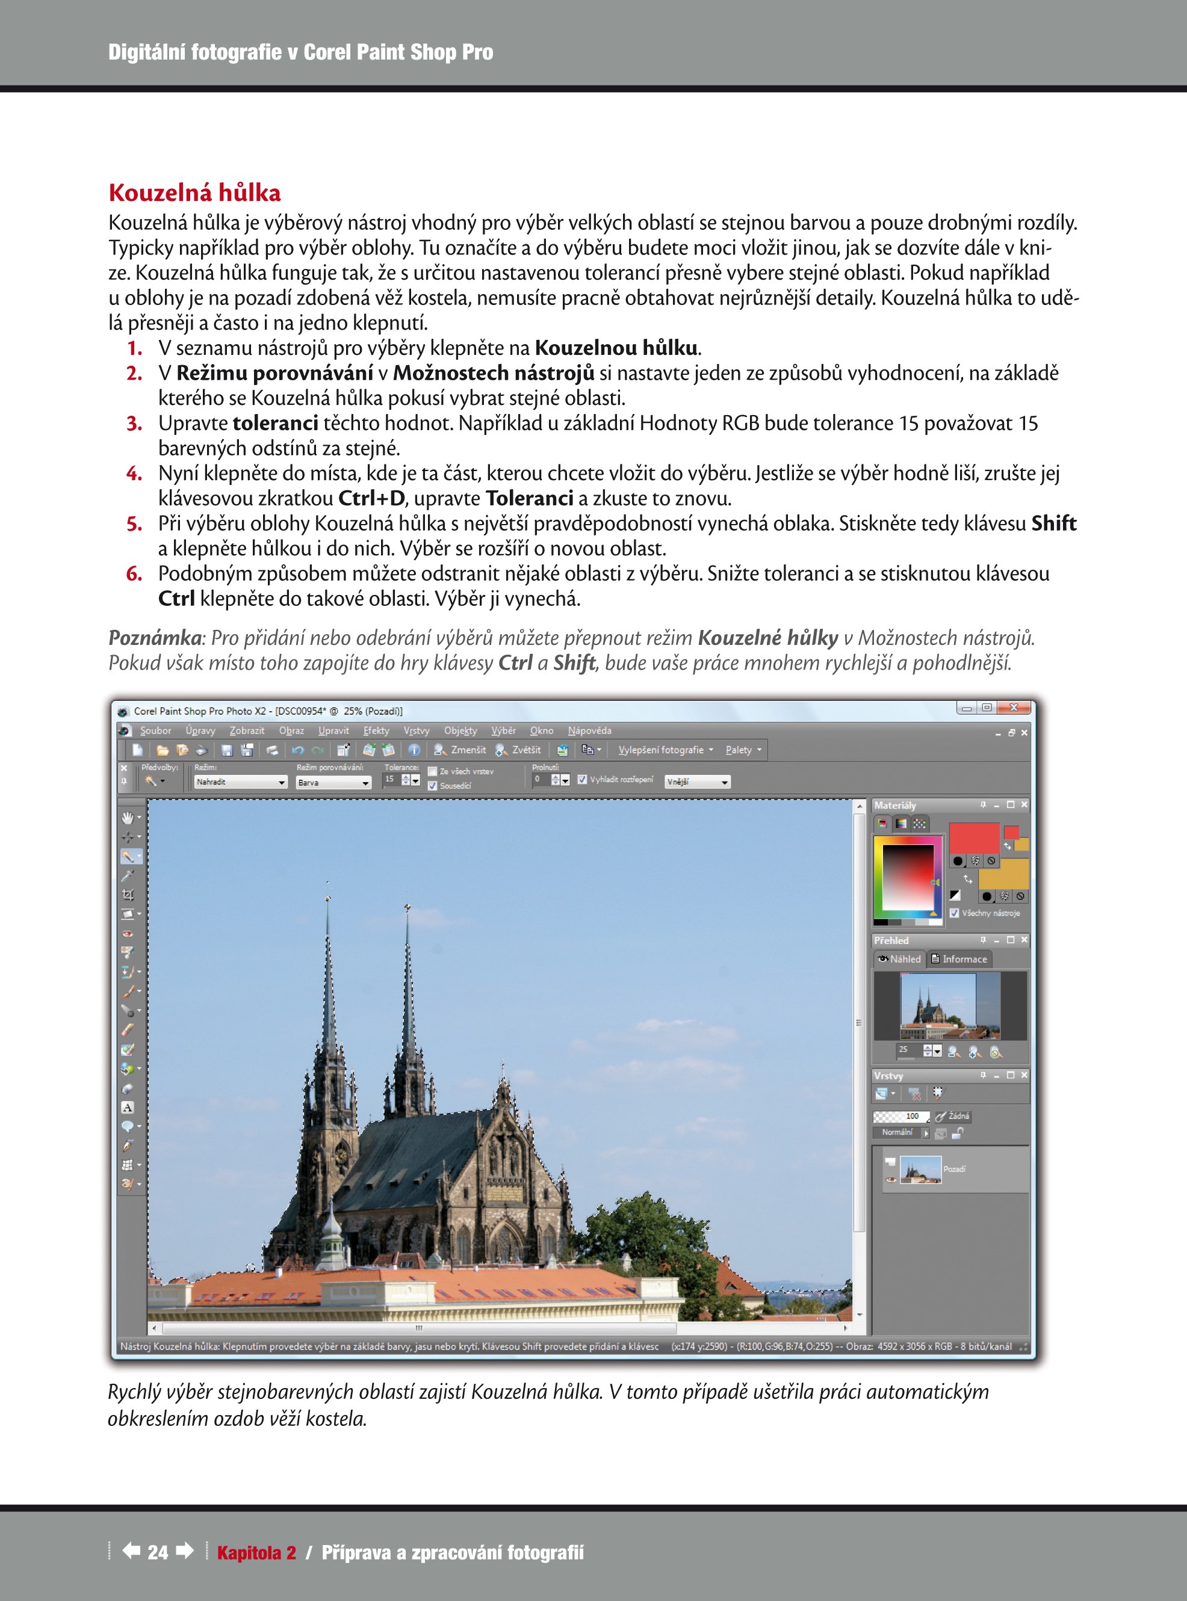Swap foreground and background materials arrows

(x=968, y=878)
